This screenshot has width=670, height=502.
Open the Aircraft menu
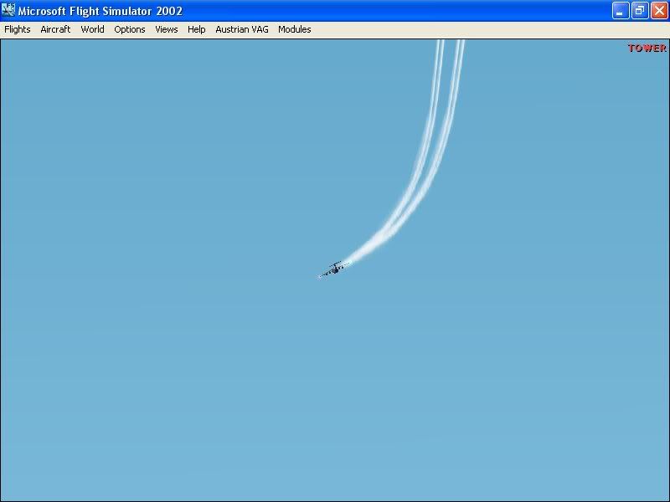[x=55, y=29]
